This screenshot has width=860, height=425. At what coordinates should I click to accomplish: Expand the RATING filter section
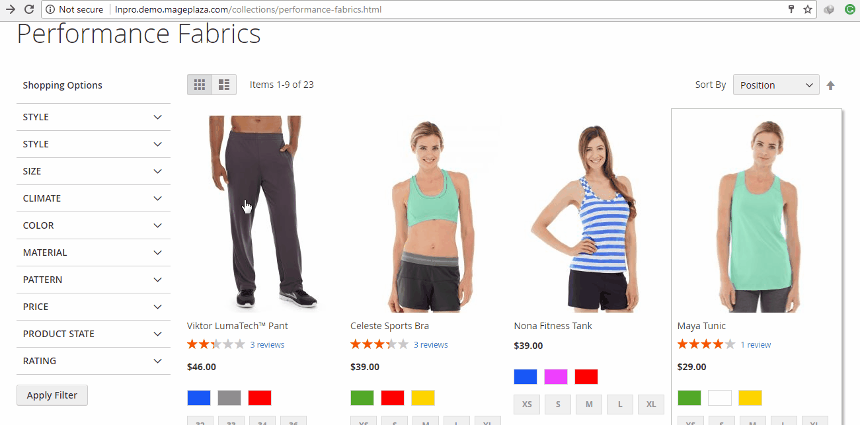pos(93,361)
